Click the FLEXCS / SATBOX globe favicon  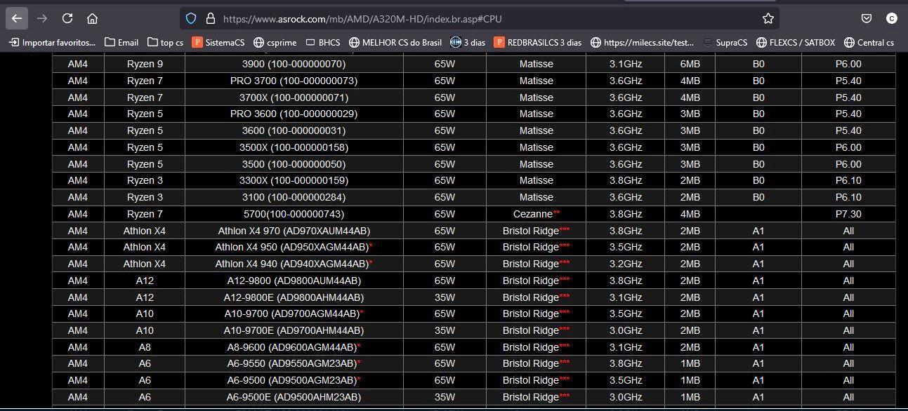(x=761, y=42)
